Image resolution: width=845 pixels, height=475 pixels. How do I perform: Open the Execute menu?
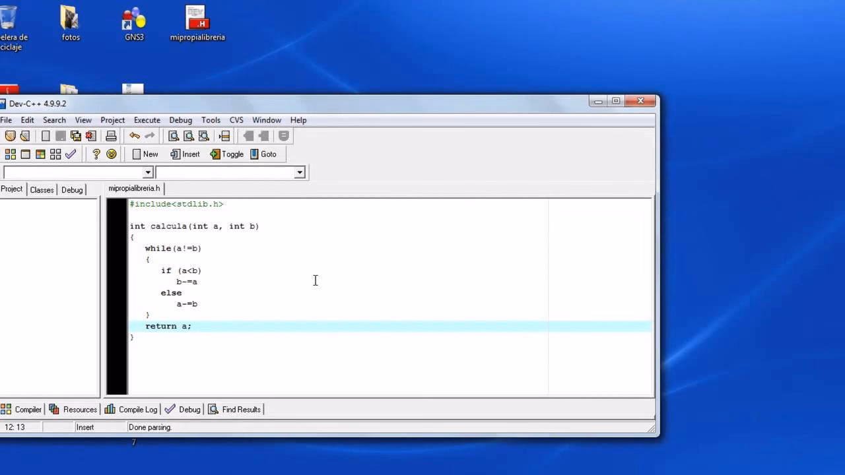coord(147,120)
